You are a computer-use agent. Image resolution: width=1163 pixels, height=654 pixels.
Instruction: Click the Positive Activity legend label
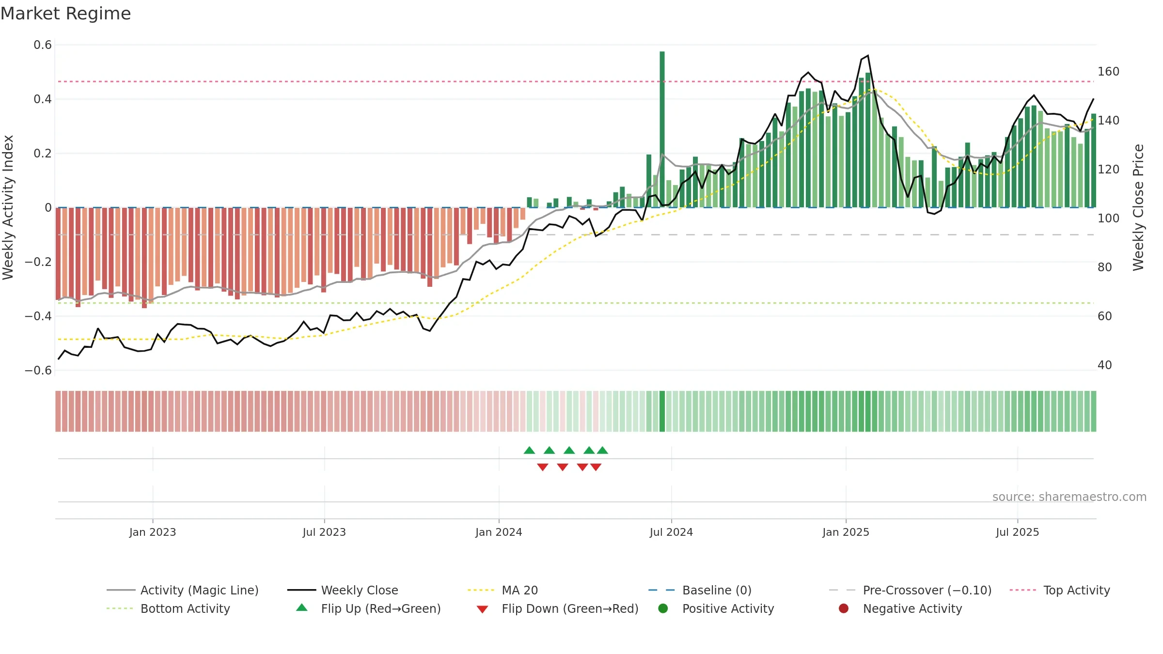coord(728,608)
